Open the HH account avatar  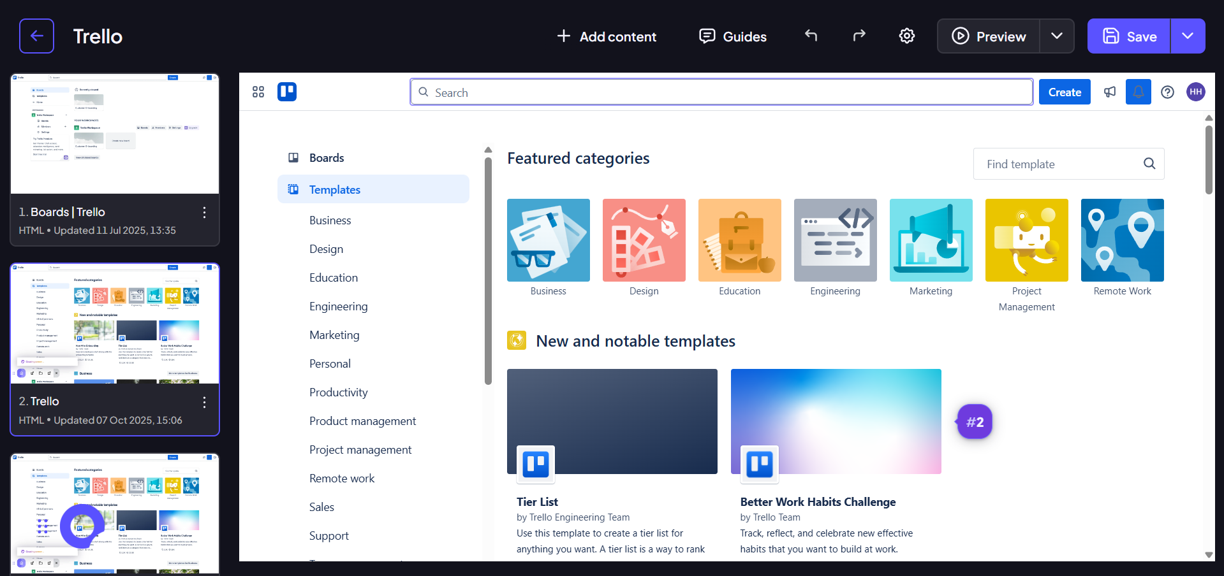1196,92
